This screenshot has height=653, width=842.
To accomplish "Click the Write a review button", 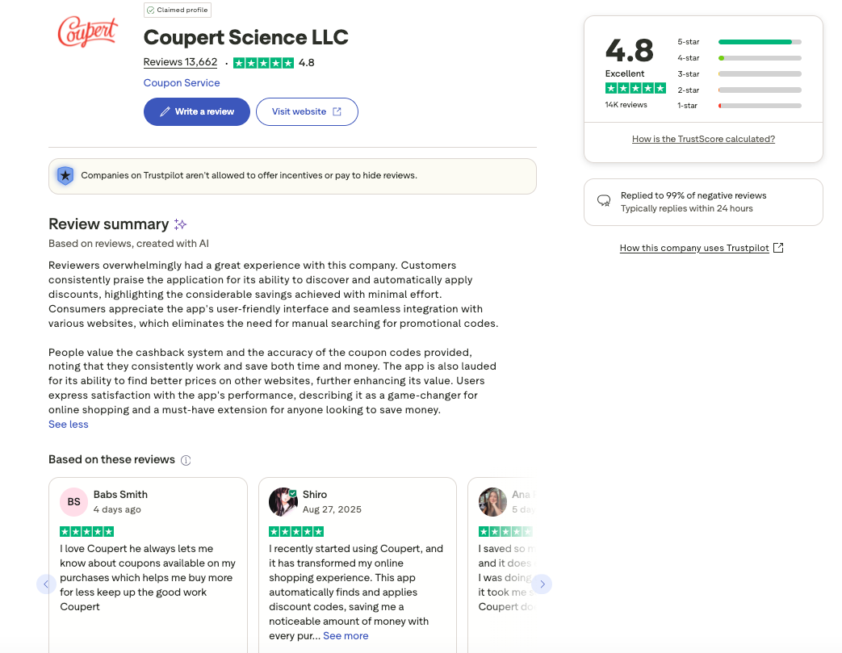I will coord(196,111).
